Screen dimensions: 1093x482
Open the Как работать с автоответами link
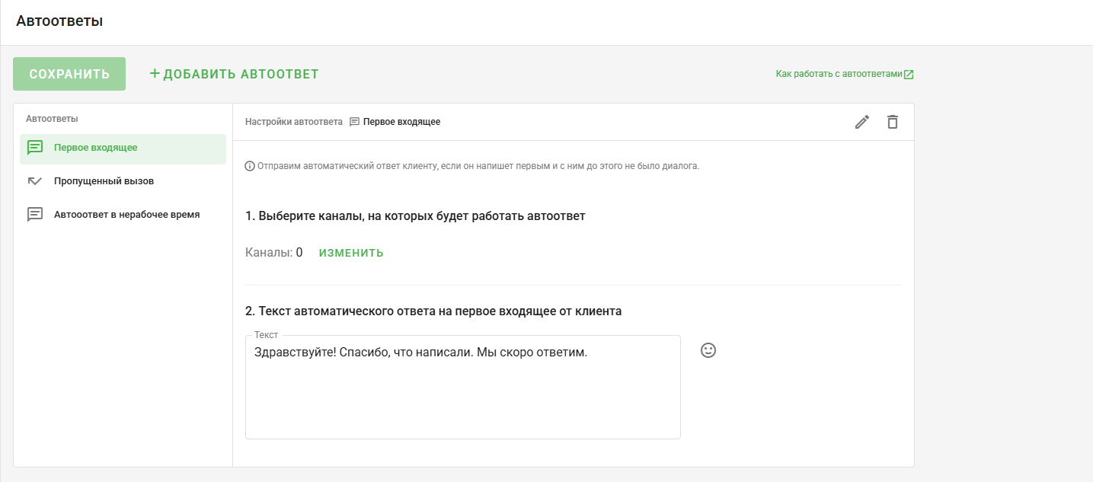[839, 74]
